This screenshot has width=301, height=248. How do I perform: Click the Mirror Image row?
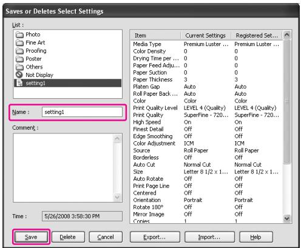206,214
